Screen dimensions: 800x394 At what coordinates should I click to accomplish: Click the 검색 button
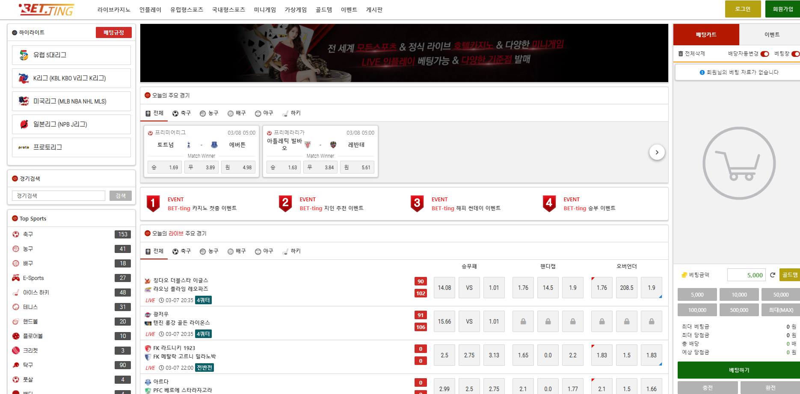(x=121, y=196)
